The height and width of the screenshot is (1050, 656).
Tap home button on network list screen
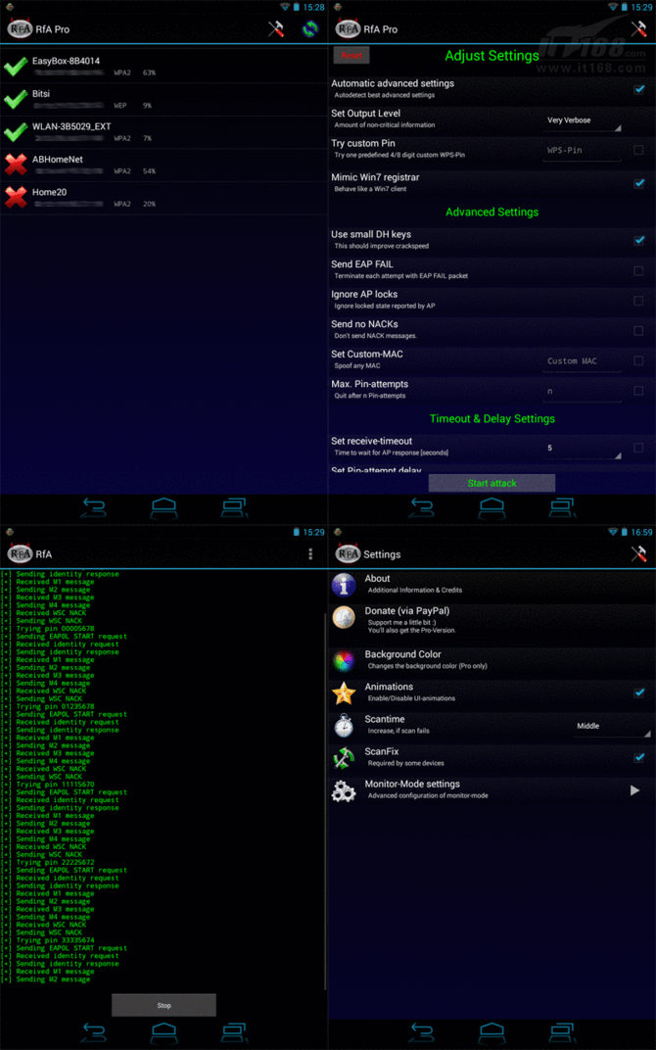(x=164, y=508)
